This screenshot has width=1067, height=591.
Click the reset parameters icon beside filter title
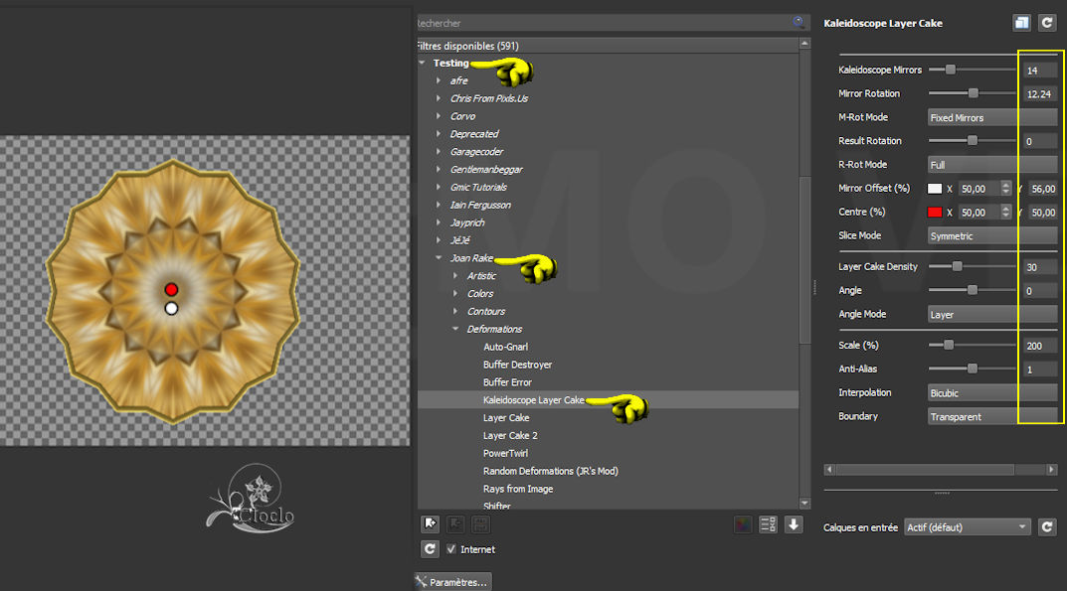pos(1046,23)
